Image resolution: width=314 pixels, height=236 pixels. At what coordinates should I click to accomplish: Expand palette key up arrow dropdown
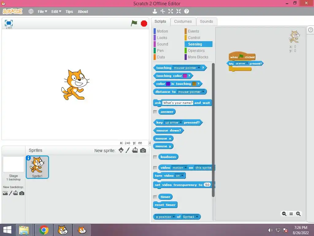click(x=181, y=122)
